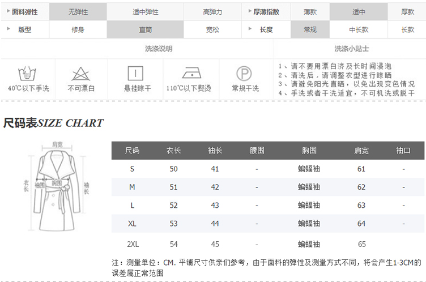
Task: Click the hang dry square icon
Action: [x=135, y=74]
